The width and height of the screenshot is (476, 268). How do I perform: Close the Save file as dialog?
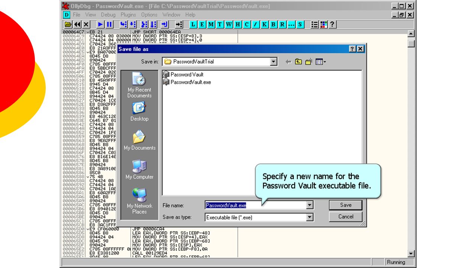[x=360, y=49]
